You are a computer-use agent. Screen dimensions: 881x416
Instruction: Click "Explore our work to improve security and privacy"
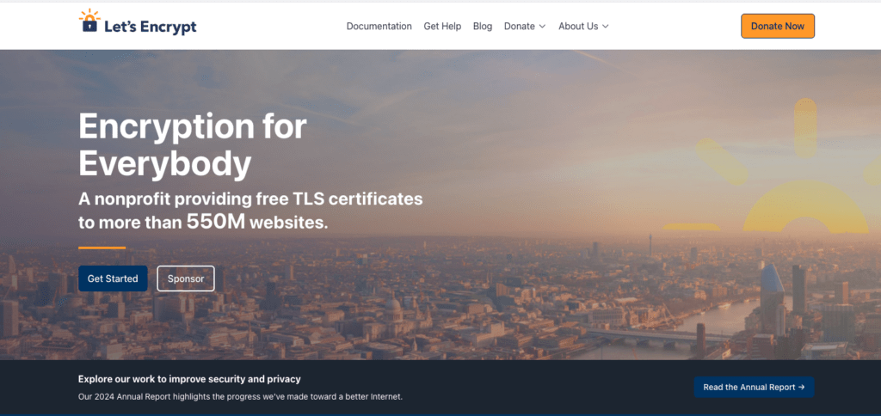(x=189, y=379)
